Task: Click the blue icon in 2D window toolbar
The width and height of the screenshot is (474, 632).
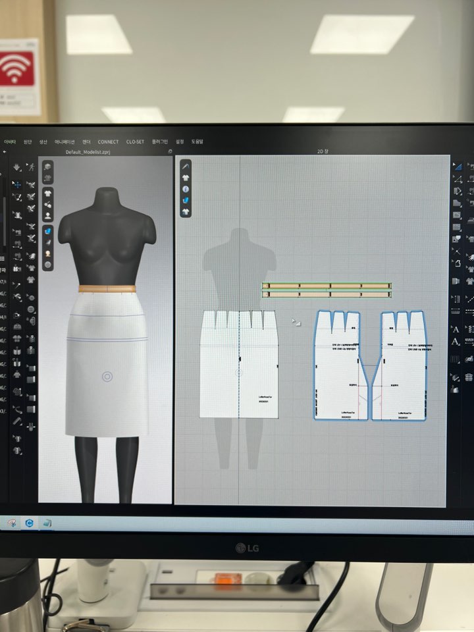Action: tap(186, 200)
